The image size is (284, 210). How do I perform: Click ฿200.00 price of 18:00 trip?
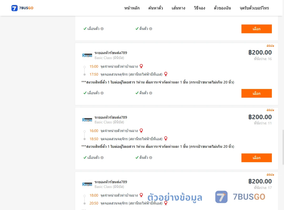[x=260, y=181]
